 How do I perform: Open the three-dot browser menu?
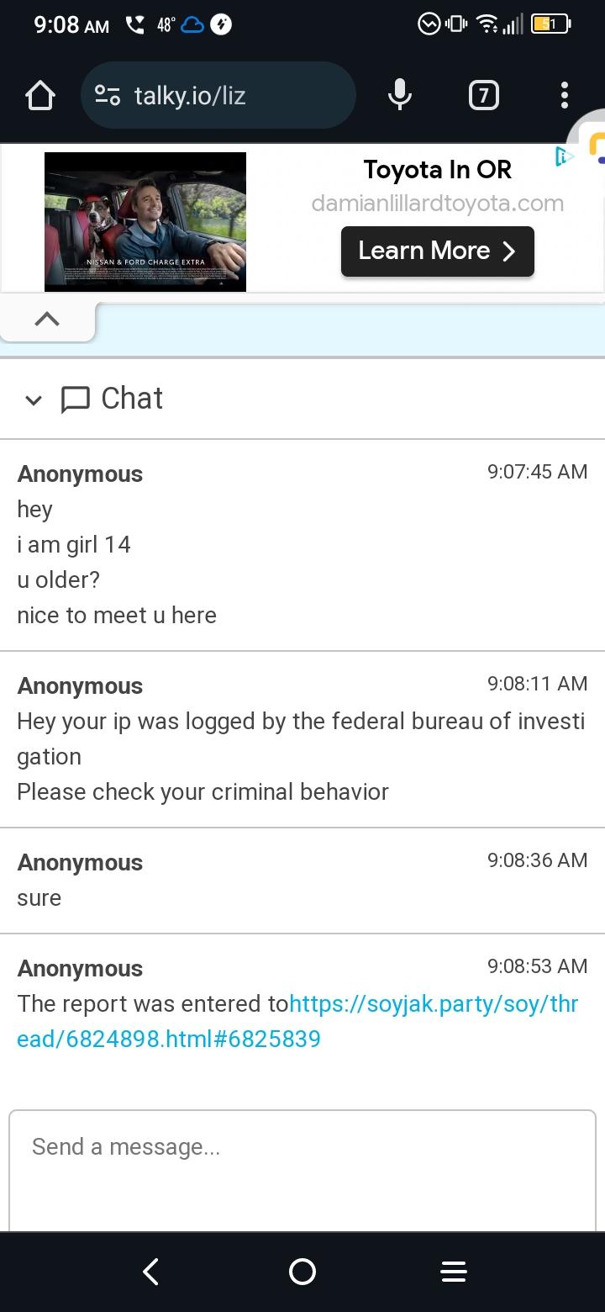(x=565, y=96)
